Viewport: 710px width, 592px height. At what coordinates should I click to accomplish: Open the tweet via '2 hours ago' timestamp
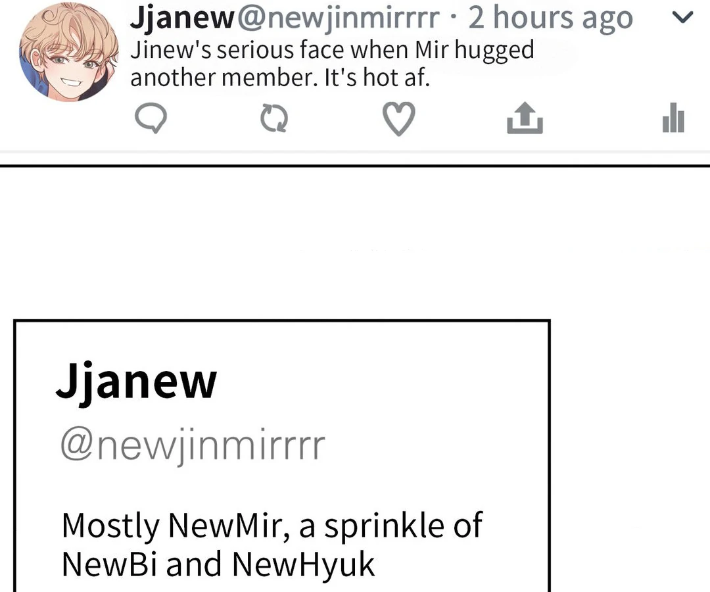(550, 18)
